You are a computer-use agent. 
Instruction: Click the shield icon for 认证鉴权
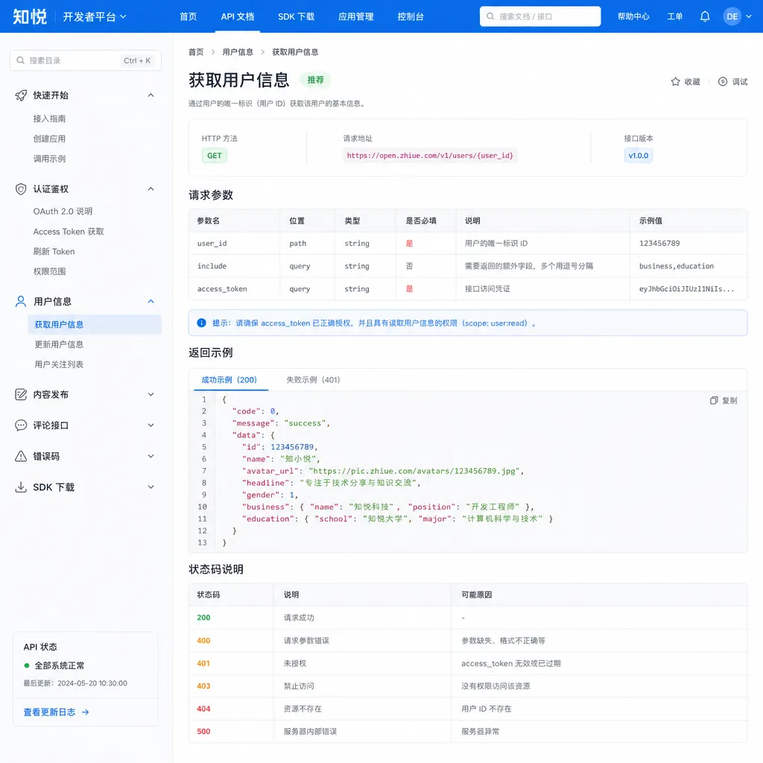tap(21, 189)
